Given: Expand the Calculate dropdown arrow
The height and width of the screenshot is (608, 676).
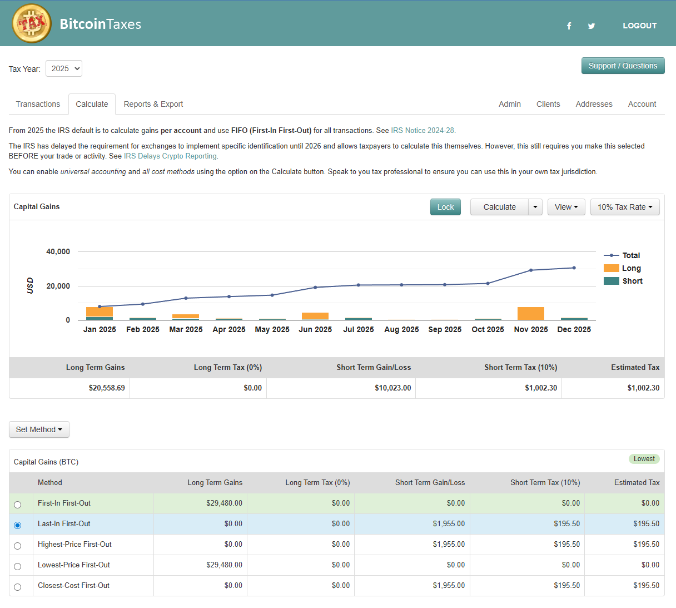Looking at the screenshot, I should (535, 206).
